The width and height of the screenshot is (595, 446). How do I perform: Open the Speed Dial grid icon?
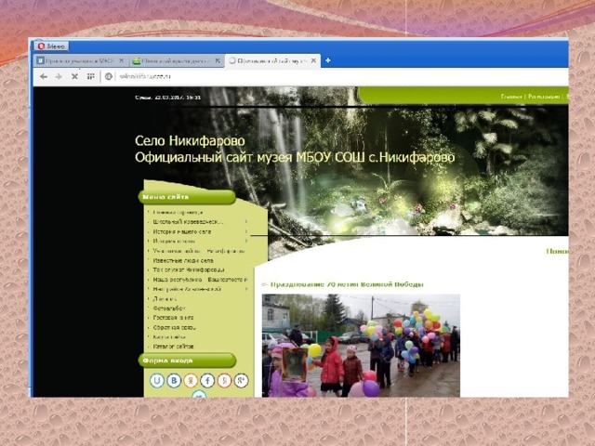[x=92, y=76]
